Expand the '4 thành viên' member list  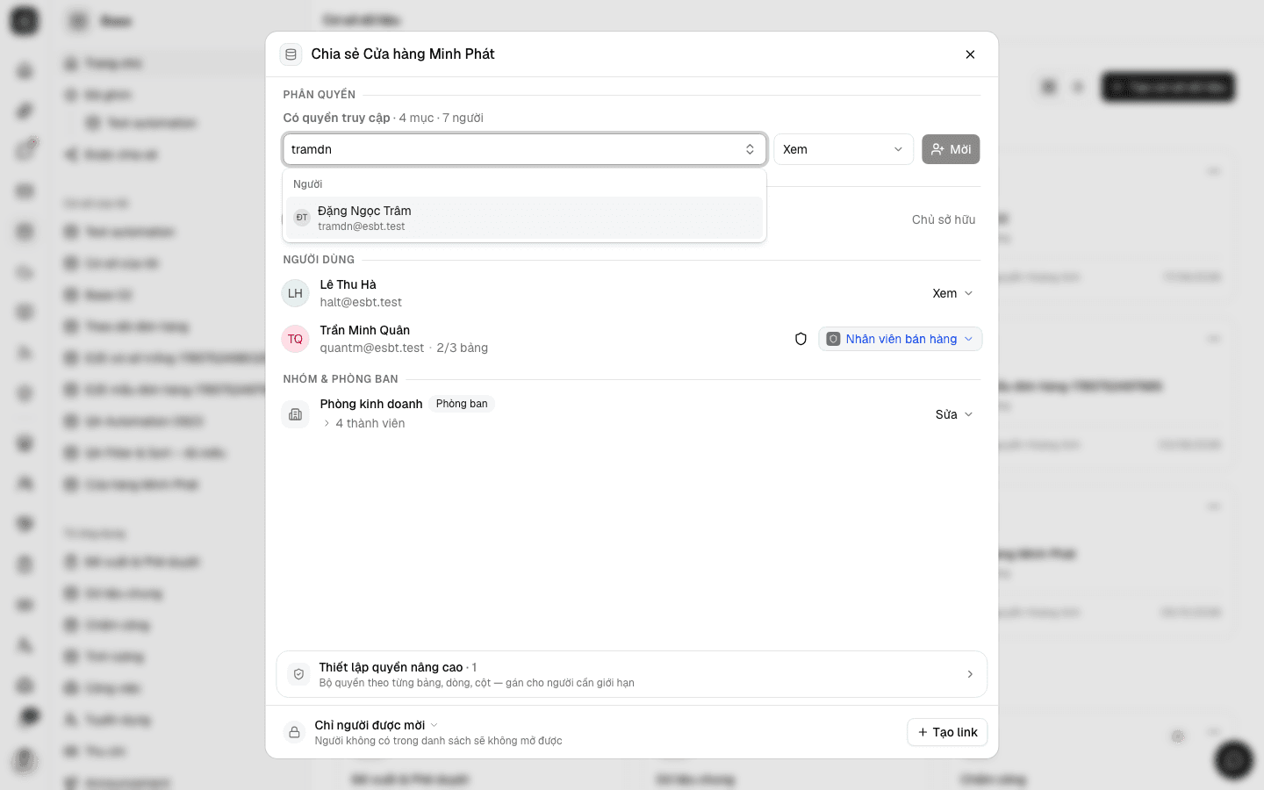click(363, 423)
